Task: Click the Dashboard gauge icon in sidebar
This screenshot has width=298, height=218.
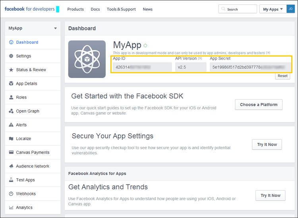Action: pos(11,42)
